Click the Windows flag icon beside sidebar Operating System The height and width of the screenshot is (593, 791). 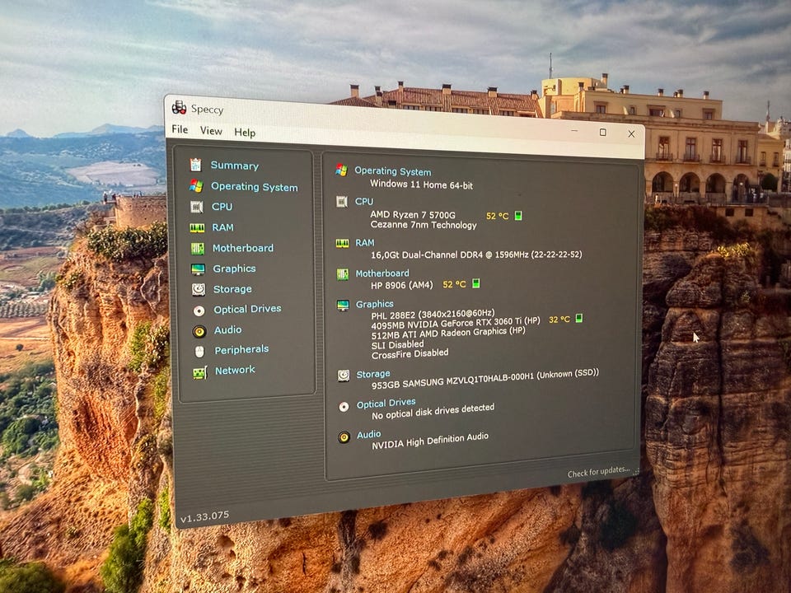coord(196,186)
